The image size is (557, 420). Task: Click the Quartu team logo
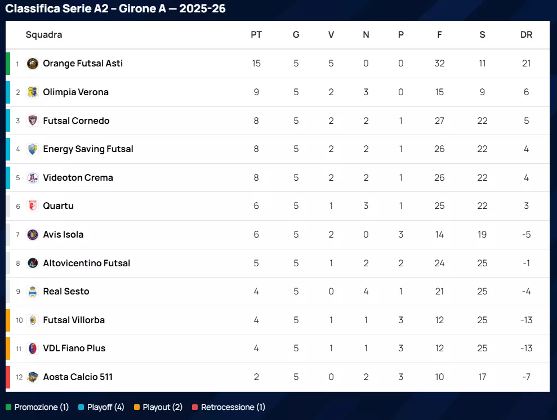[33, 206]
